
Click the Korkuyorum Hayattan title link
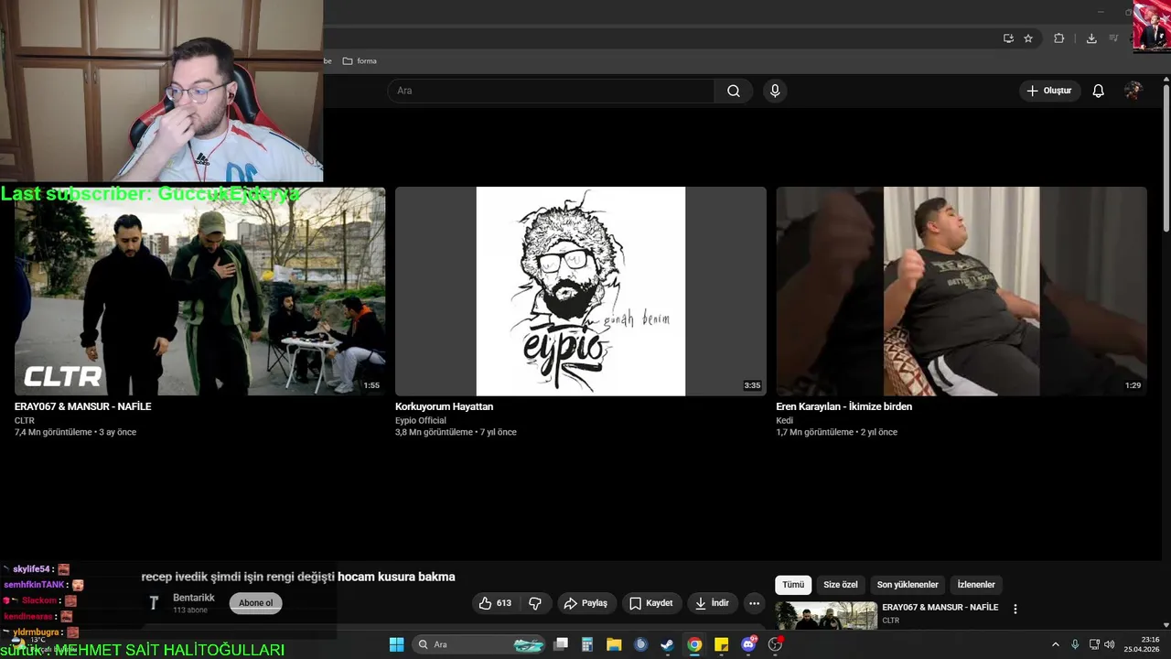[x=444, y=406]
